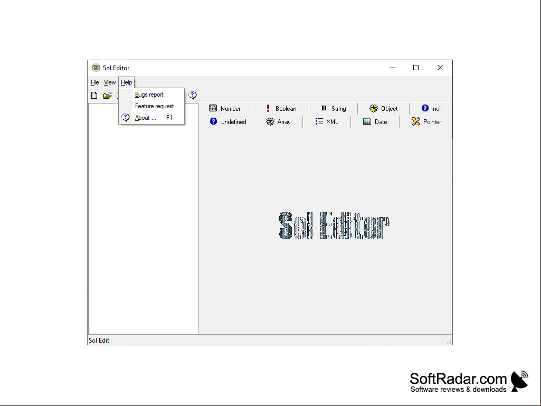The height and width of the screenshot is (406, 541).
Task: Close the Help menu
Action: (126, 82)
